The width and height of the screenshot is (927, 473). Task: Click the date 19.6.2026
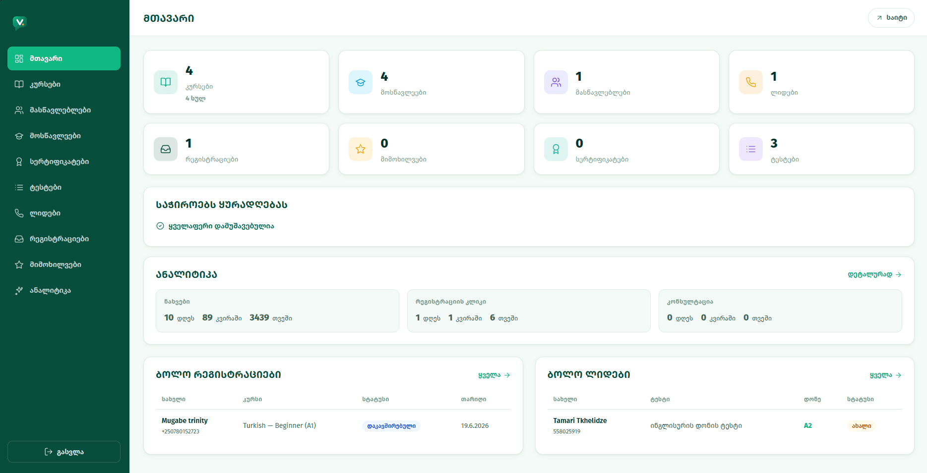click(x=475, y=425)
